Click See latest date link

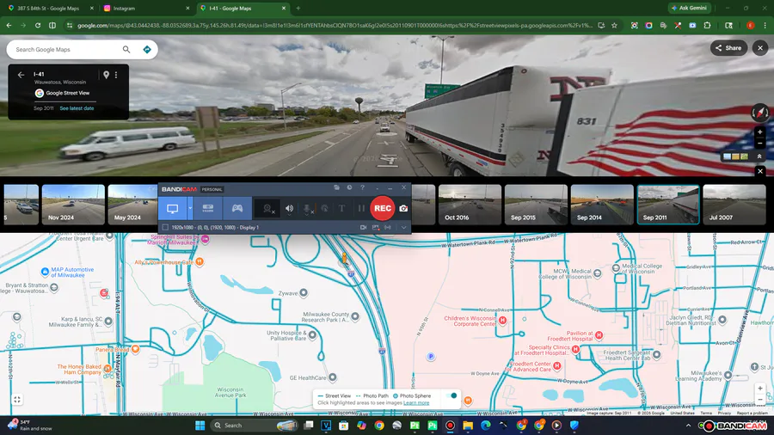[77, 108]
